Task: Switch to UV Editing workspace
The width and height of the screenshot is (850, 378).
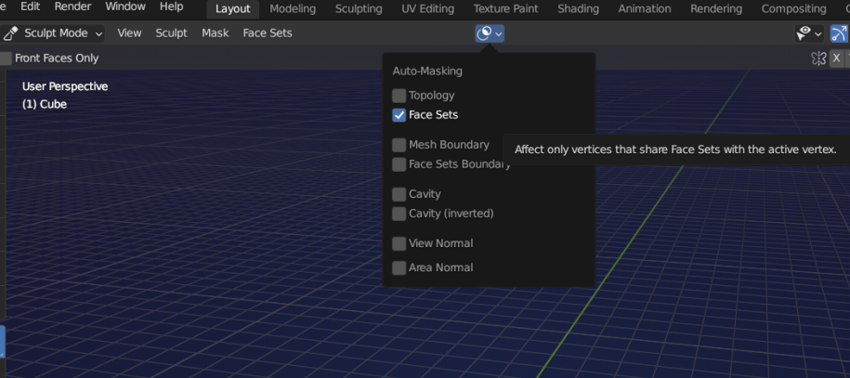Action: [x=427, y=9]
